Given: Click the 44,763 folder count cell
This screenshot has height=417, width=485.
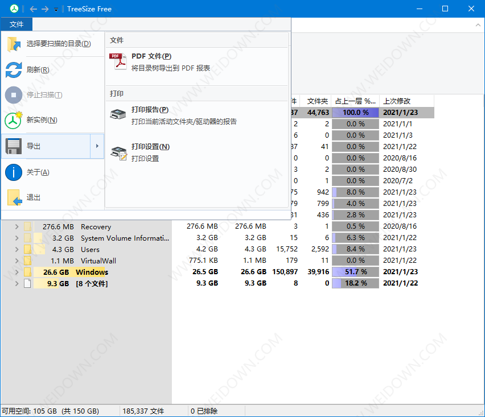Looking at the screenshot, I should (318, 113).
